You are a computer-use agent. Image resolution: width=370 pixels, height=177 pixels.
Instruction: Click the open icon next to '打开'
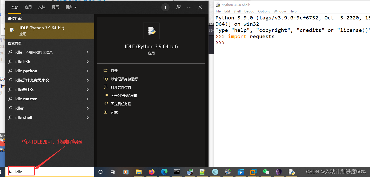(105, 70)
